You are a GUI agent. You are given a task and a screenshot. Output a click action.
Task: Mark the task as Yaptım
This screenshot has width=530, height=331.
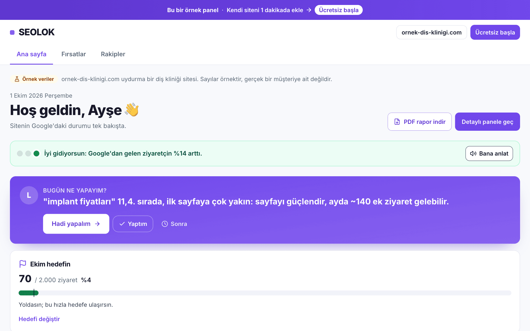(x=133, y=224)
